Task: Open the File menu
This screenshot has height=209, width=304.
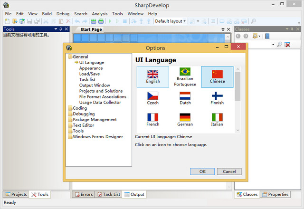Action: [x=8, y=14]
